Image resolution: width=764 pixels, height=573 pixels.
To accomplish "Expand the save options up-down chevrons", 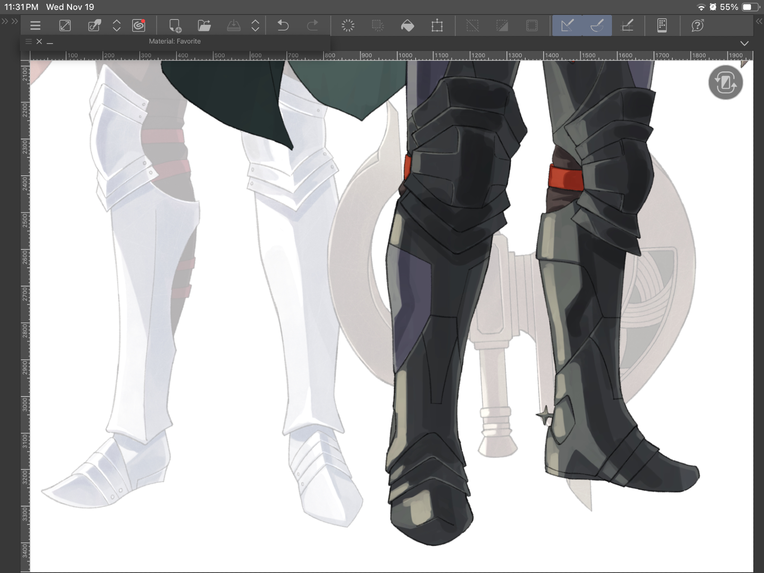I will [x=255, y=26].
